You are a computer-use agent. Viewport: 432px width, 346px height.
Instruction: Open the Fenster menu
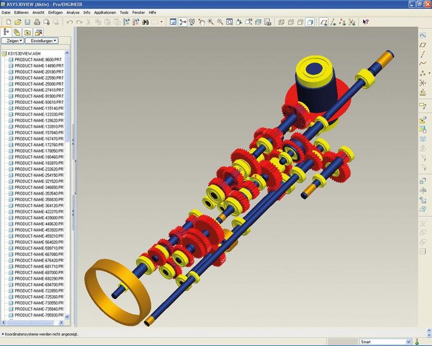[138, 13]
